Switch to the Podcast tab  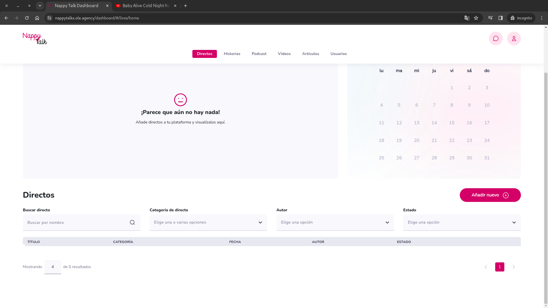click(x=259, y=54)
